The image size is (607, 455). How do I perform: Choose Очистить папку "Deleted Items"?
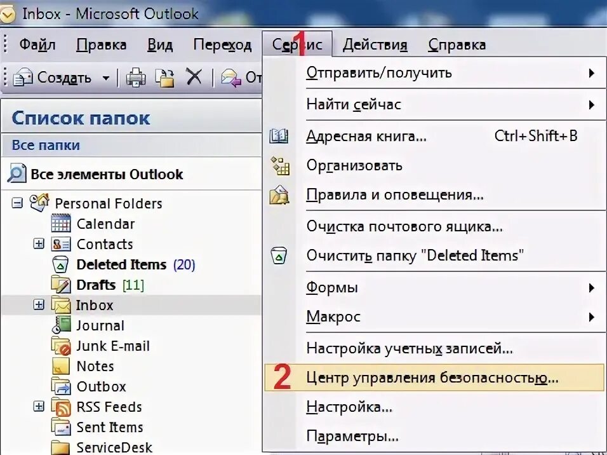434,255
